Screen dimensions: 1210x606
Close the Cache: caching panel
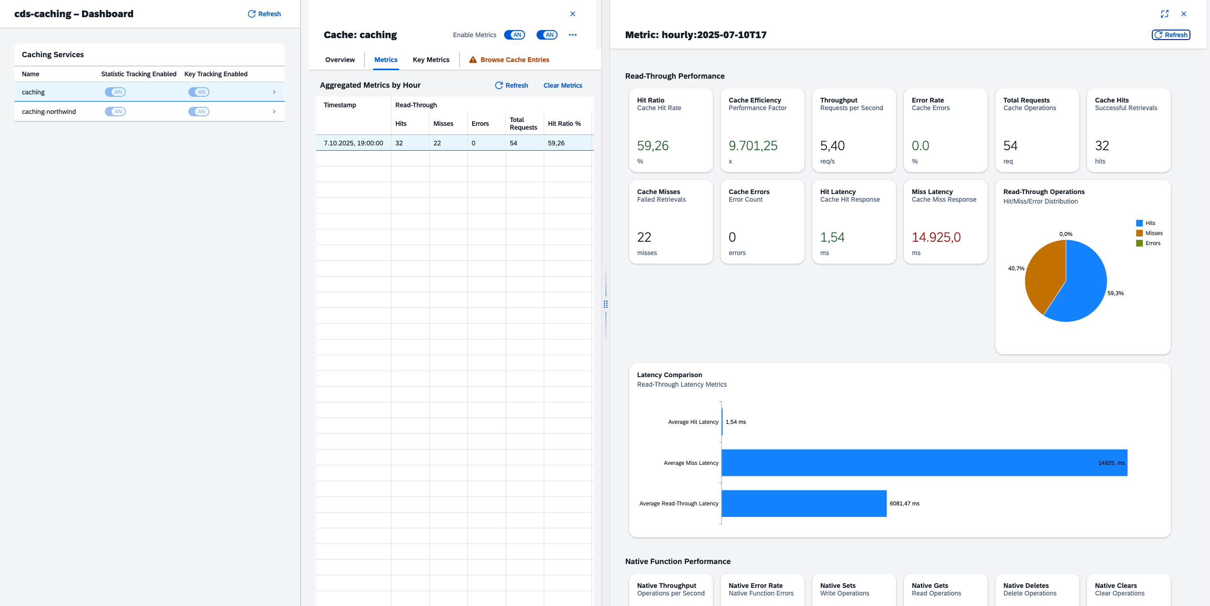click(x=572, y=14)
